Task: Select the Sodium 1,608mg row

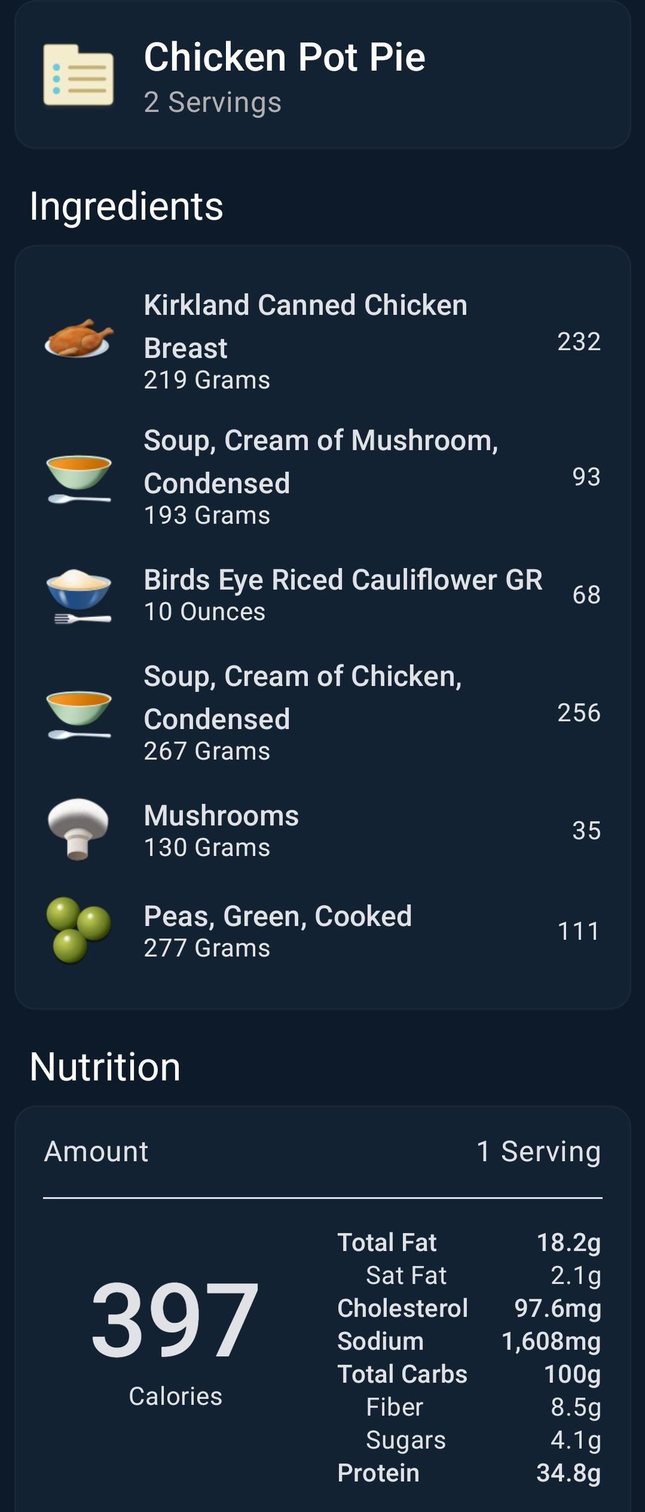Action: click(469, 1341)
